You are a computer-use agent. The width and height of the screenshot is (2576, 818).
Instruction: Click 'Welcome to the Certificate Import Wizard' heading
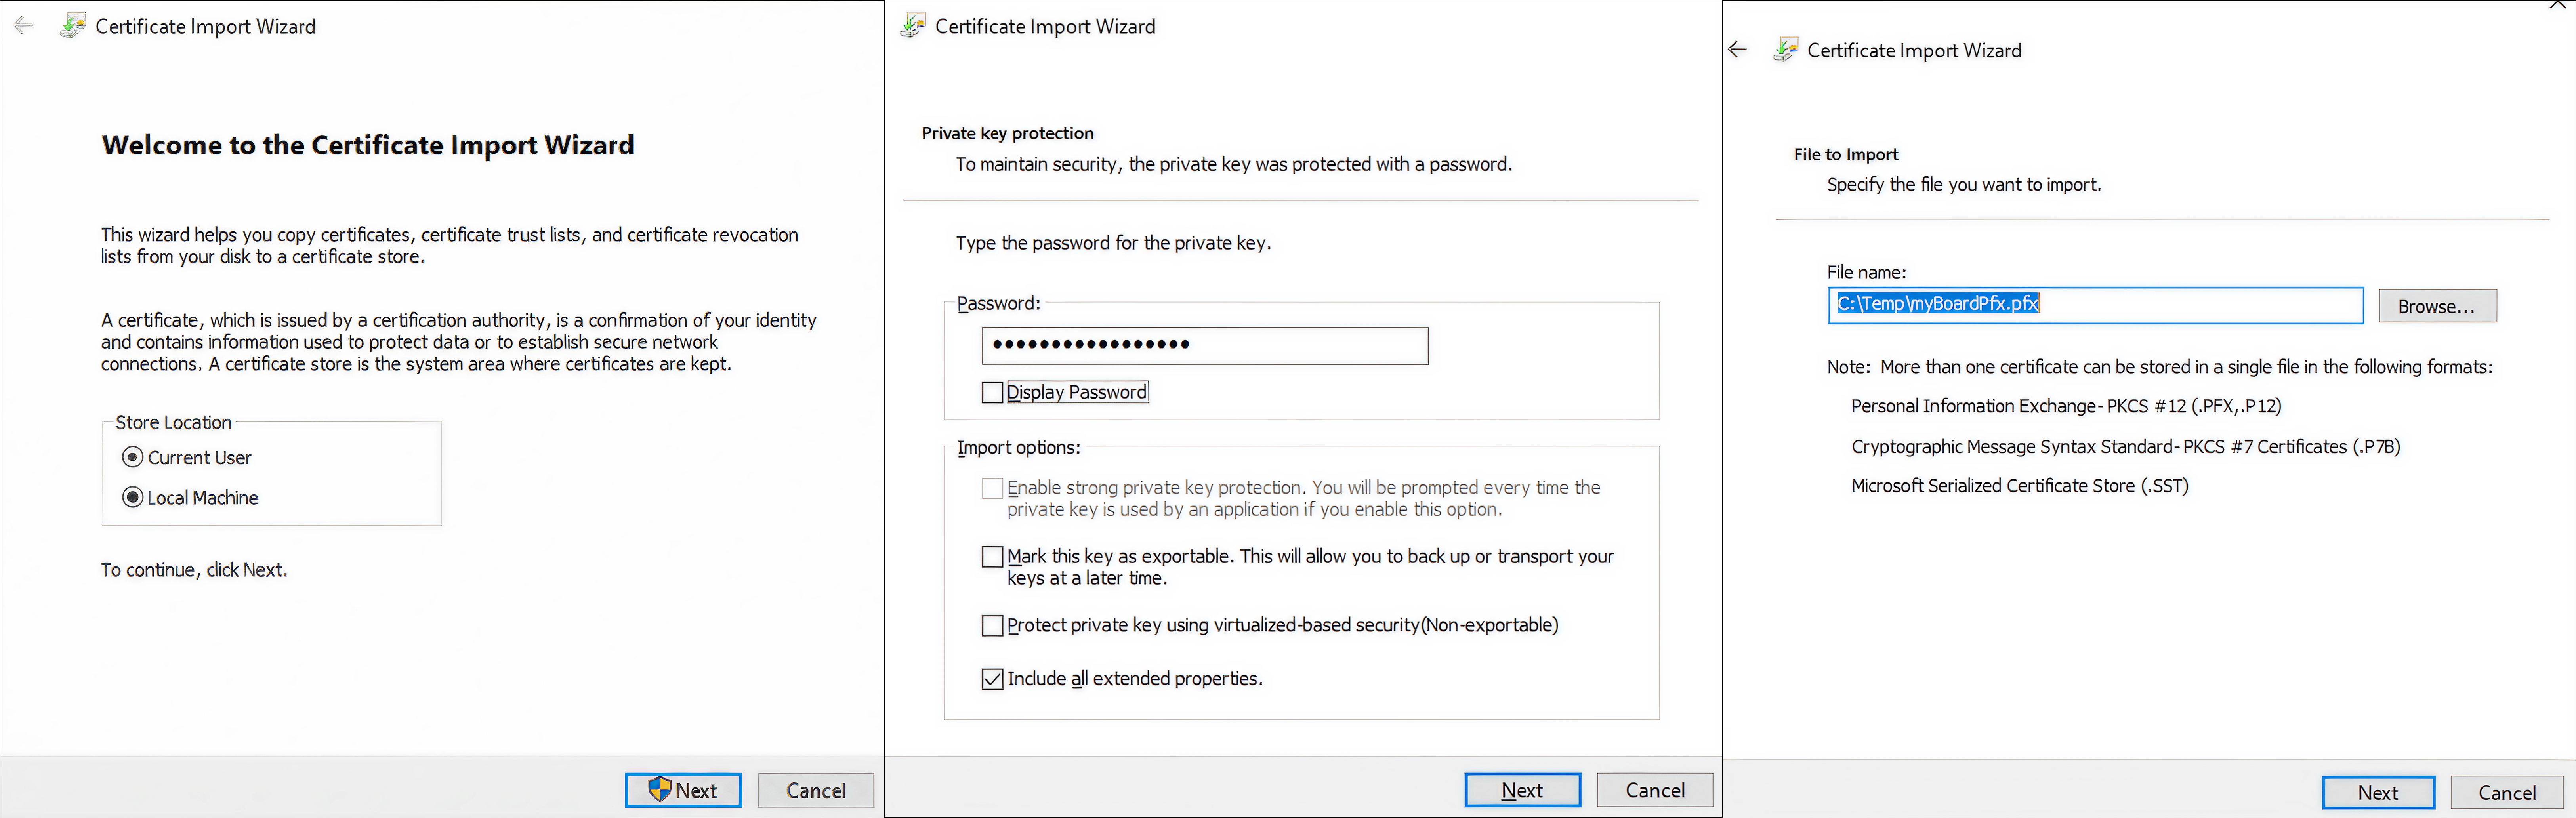(368, 145)
